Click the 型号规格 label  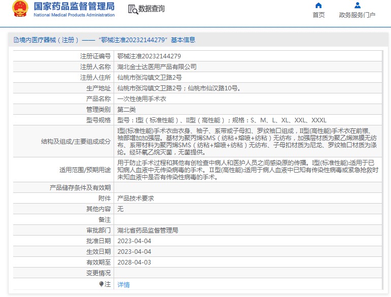click(98, 120)
